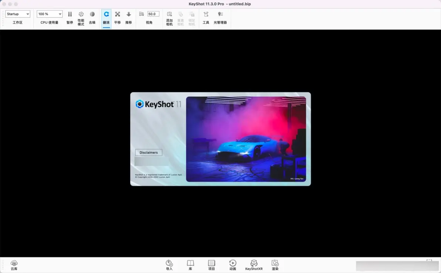Click Reset Camera (重置相机) icon
This screenshot has height=273, width=441.
(181, 14)
